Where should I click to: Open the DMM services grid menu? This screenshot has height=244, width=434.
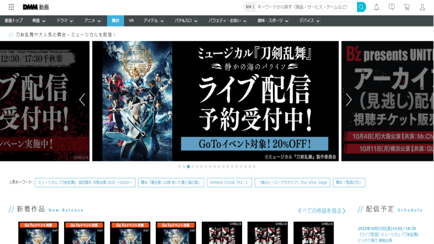click(x=11, y=7)
